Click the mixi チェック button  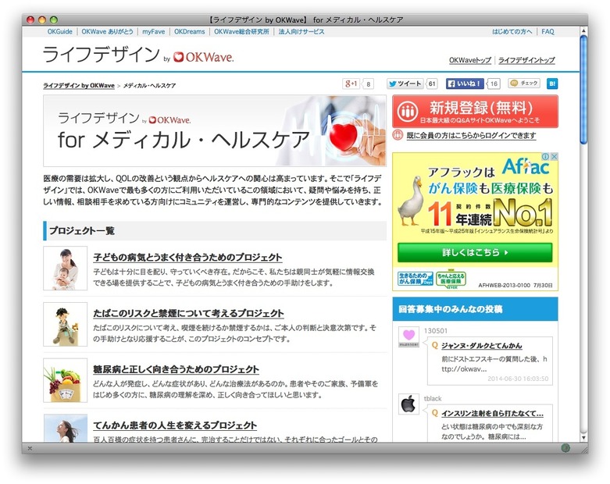[524, 84]
